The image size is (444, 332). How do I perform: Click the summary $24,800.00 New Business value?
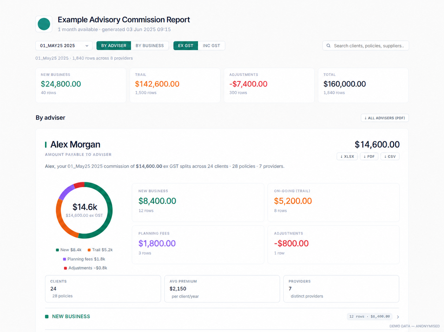tap(61, 84)
